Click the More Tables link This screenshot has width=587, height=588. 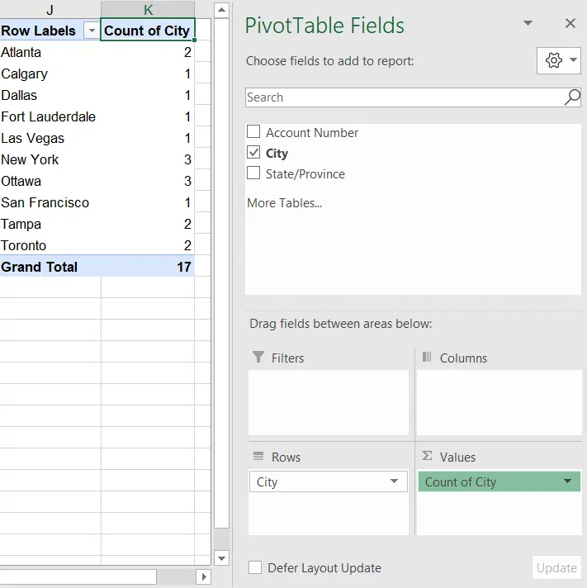284,203
